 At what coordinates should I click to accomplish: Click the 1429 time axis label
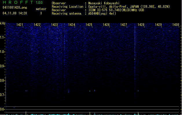(x=158, y=25)
